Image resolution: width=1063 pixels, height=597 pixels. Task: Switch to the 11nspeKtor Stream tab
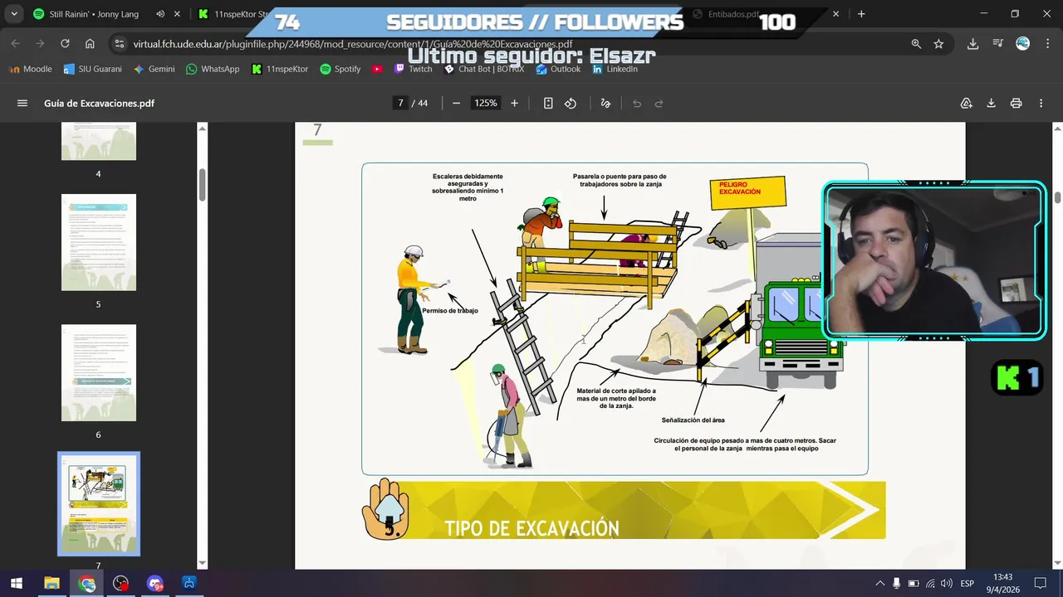[241, 14]
